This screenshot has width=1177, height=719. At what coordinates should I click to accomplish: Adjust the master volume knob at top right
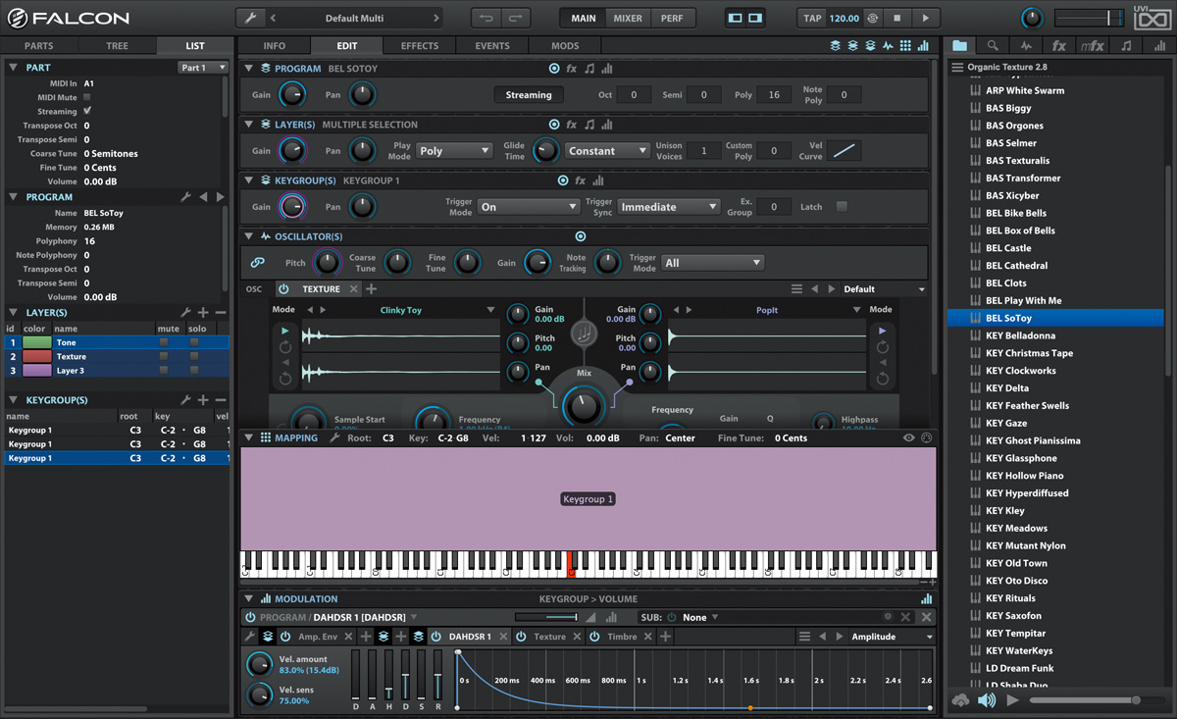pos(1032,18)
